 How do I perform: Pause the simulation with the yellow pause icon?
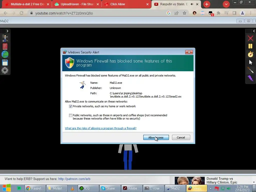point(250,46)
